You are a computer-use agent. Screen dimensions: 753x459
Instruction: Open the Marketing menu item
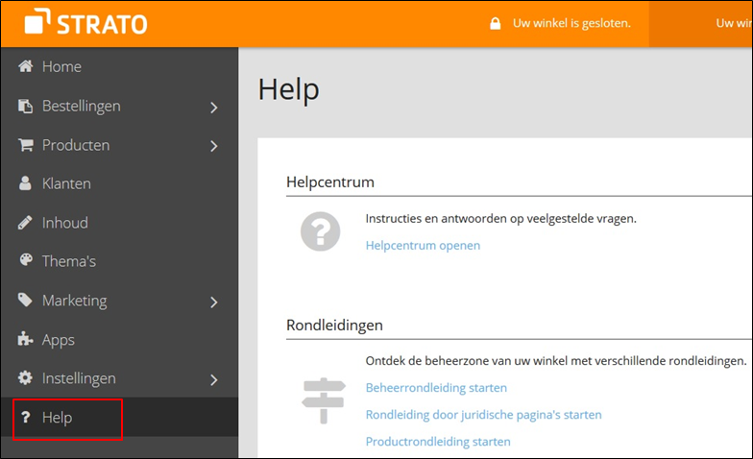click(x=119, y=301)
